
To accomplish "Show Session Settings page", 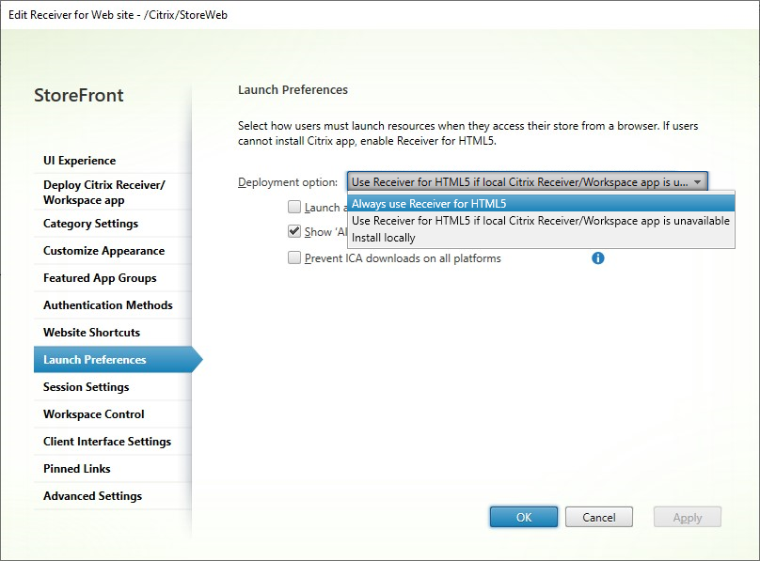I will click(86, 387).
